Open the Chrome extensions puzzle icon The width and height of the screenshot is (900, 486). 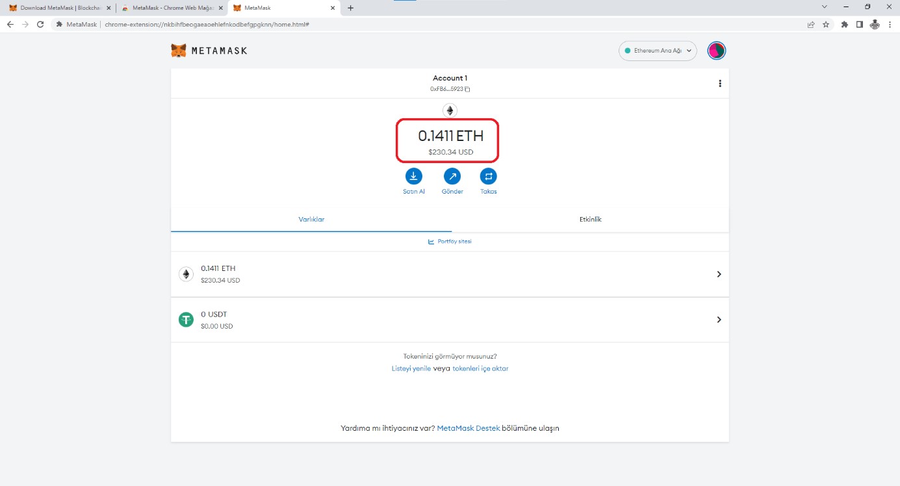[x=844, y=24]
